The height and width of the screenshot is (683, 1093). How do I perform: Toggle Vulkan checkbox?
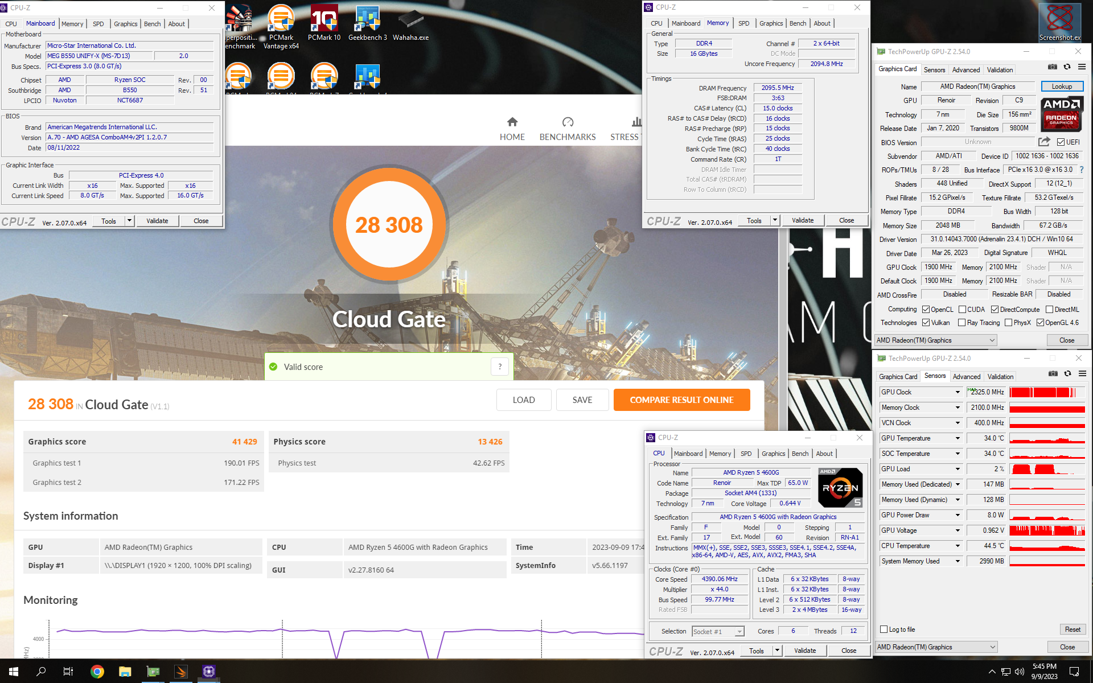coord(926,323)
